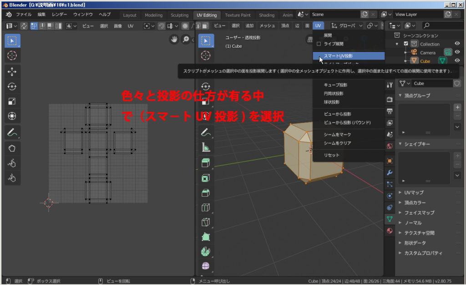Switch to the Texture Paint workspace tab
This screenshot has width=466, height=285.
[x=238, y=15]
